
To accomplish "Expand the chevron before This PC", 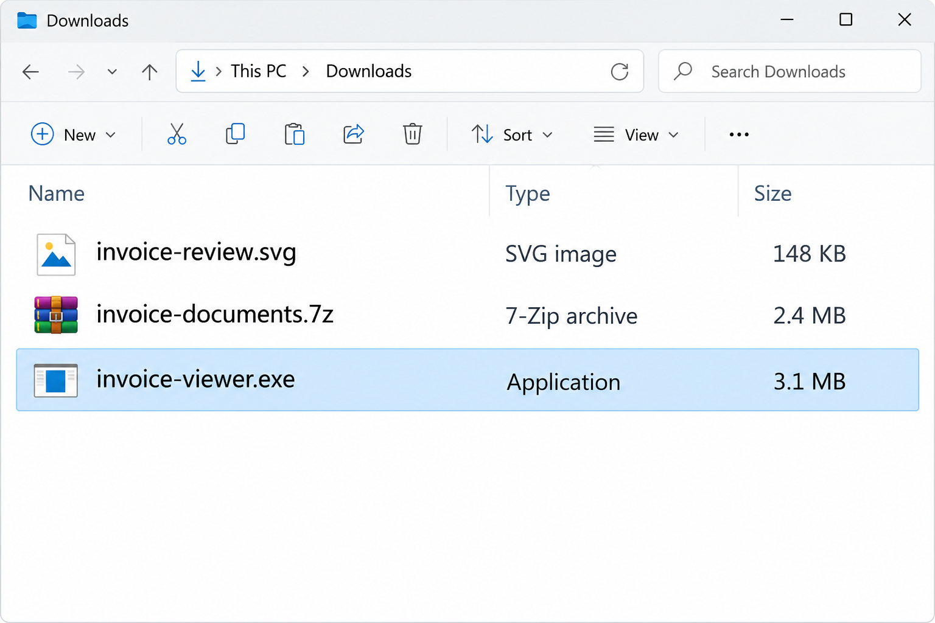I will point(219,72).
